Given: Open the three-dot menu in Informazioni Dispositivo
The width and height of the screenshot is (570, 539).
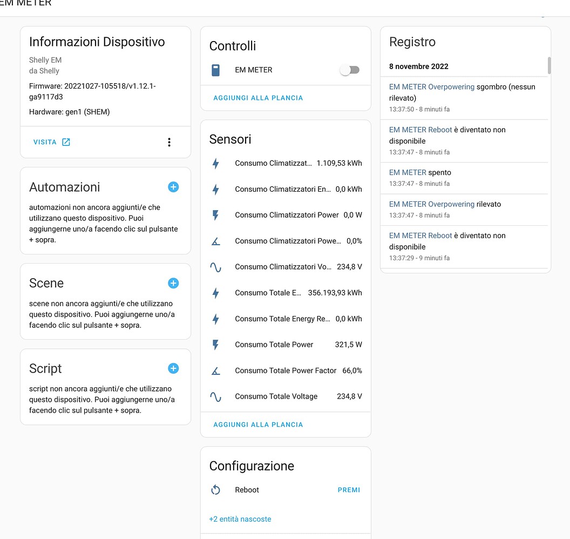Looking at the screenshot, I should 169,142.
